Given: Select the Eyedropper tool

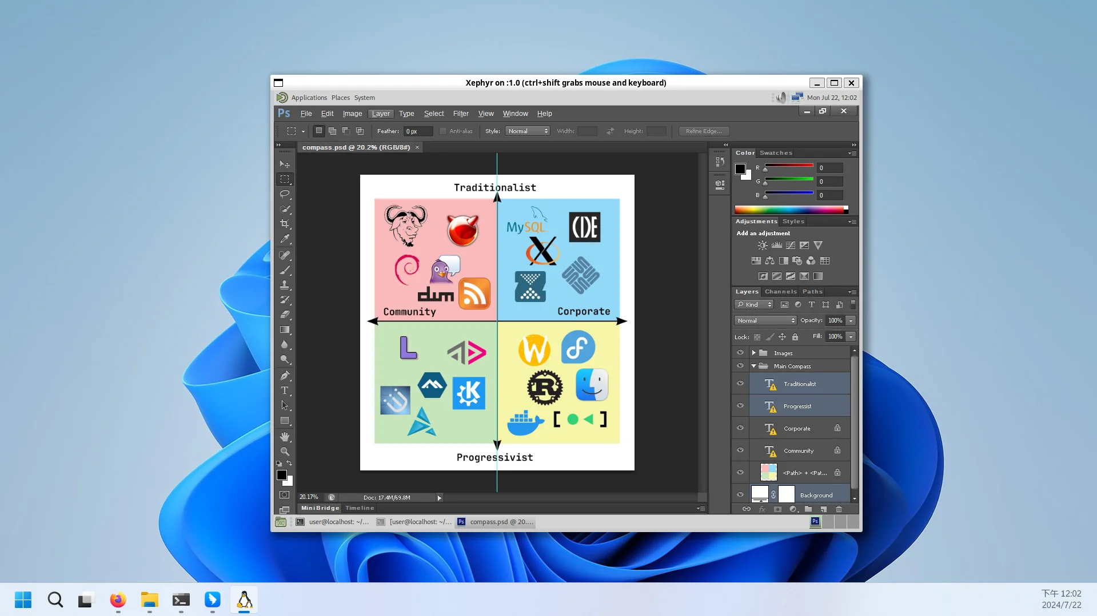Looking at the screenshot, I should click(x=285, y=239).
